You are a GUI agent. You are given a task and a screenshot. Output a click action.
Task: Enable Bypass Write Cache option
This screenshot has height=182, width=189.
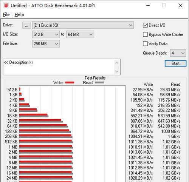point(145,34)
